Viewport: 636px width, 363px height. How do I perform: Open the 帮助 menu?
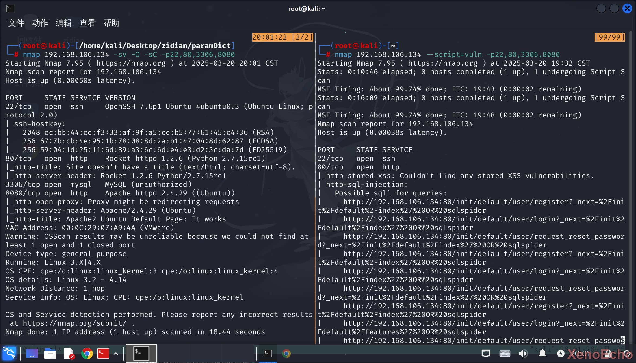(111, 23)
